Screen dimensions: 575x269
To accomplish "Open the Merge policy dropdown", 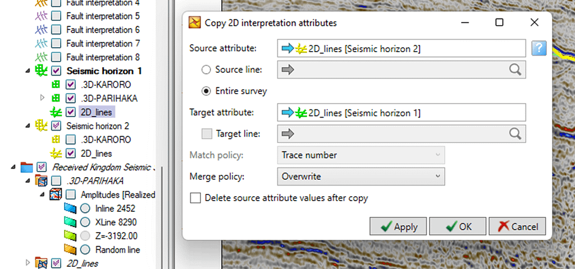I will click(x=361, y=177).
